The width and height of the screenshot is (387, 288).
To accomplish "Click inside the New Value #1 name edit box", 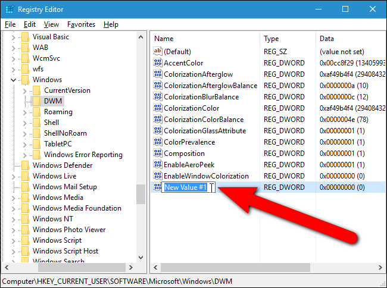I will (188, 187).
